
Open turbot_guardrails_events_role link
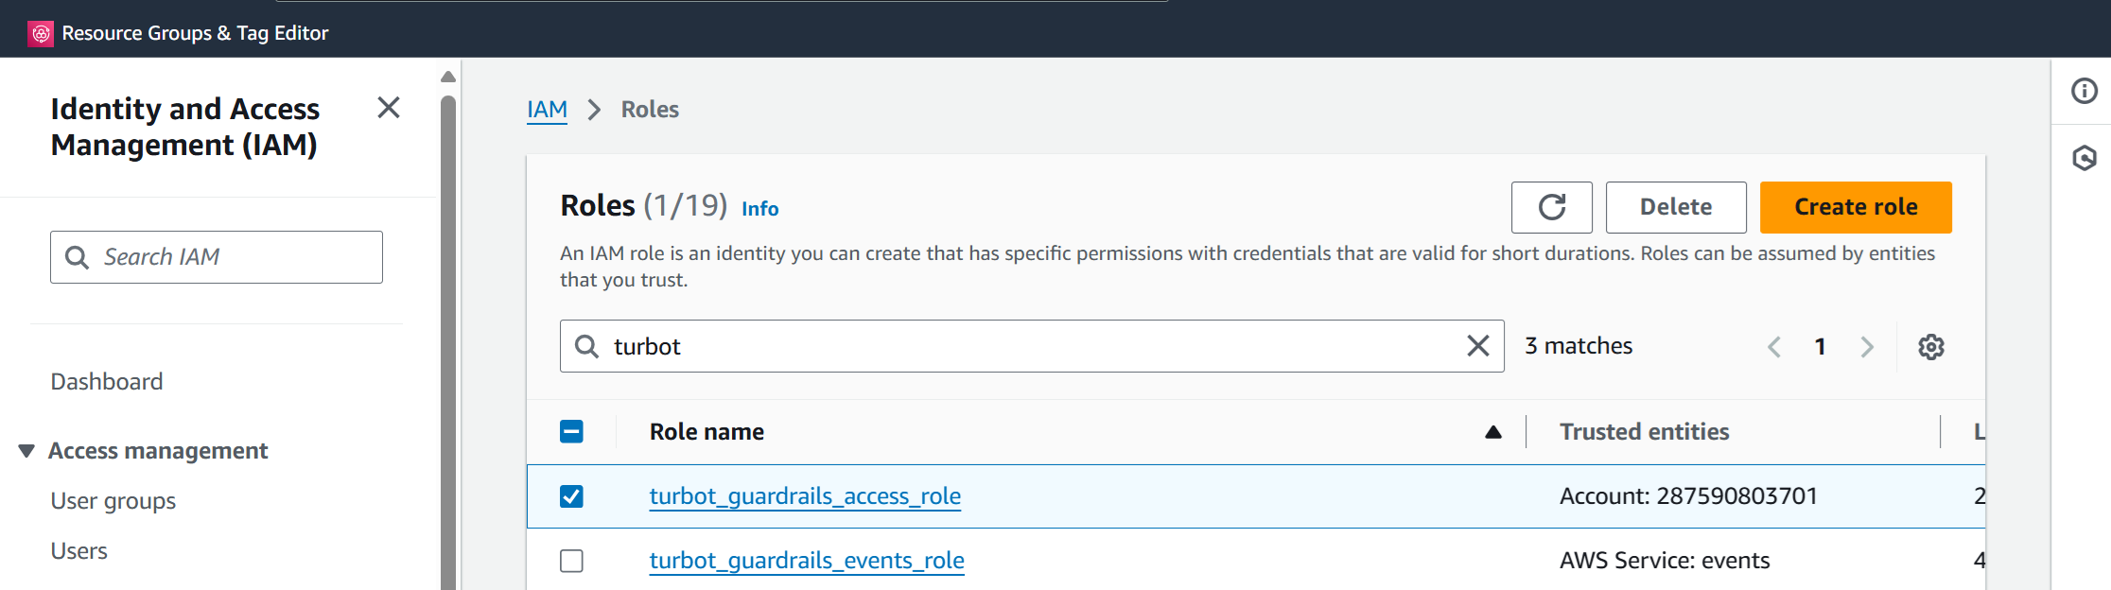pyautogui.click(x=807, y=561)
